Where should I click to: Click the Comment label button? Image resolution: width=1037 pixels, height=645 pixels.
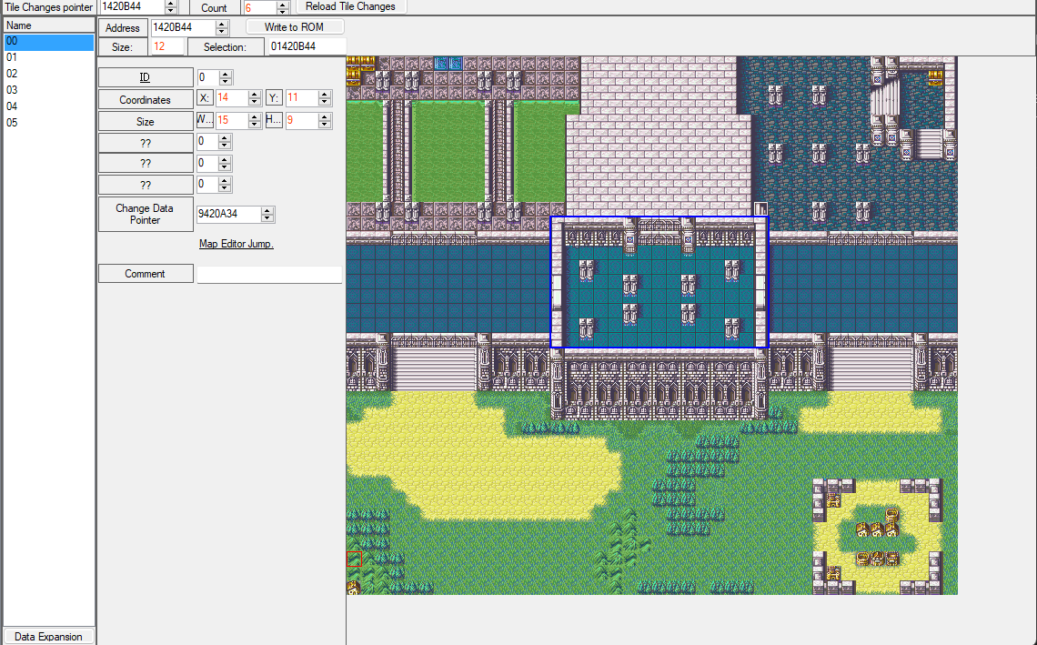pos(146,274)
